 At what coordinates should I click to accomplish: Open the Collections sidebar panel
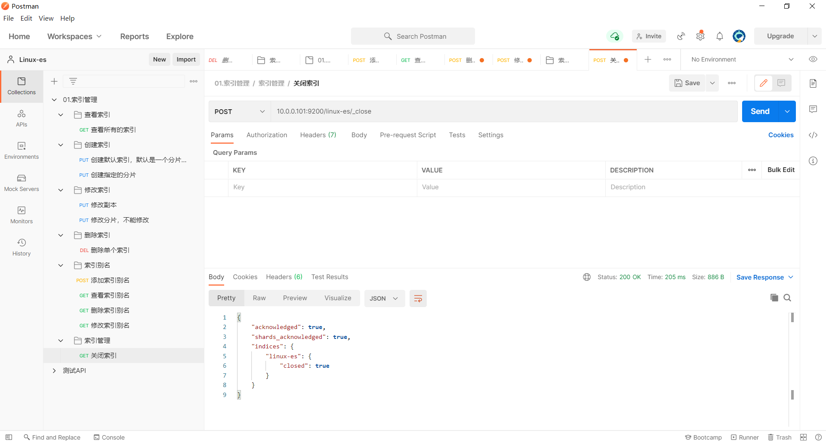tap(22, 86)
